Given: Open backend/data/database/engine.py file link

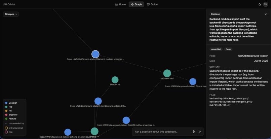Looking at the screenshot, I should (x=230, y=102).
